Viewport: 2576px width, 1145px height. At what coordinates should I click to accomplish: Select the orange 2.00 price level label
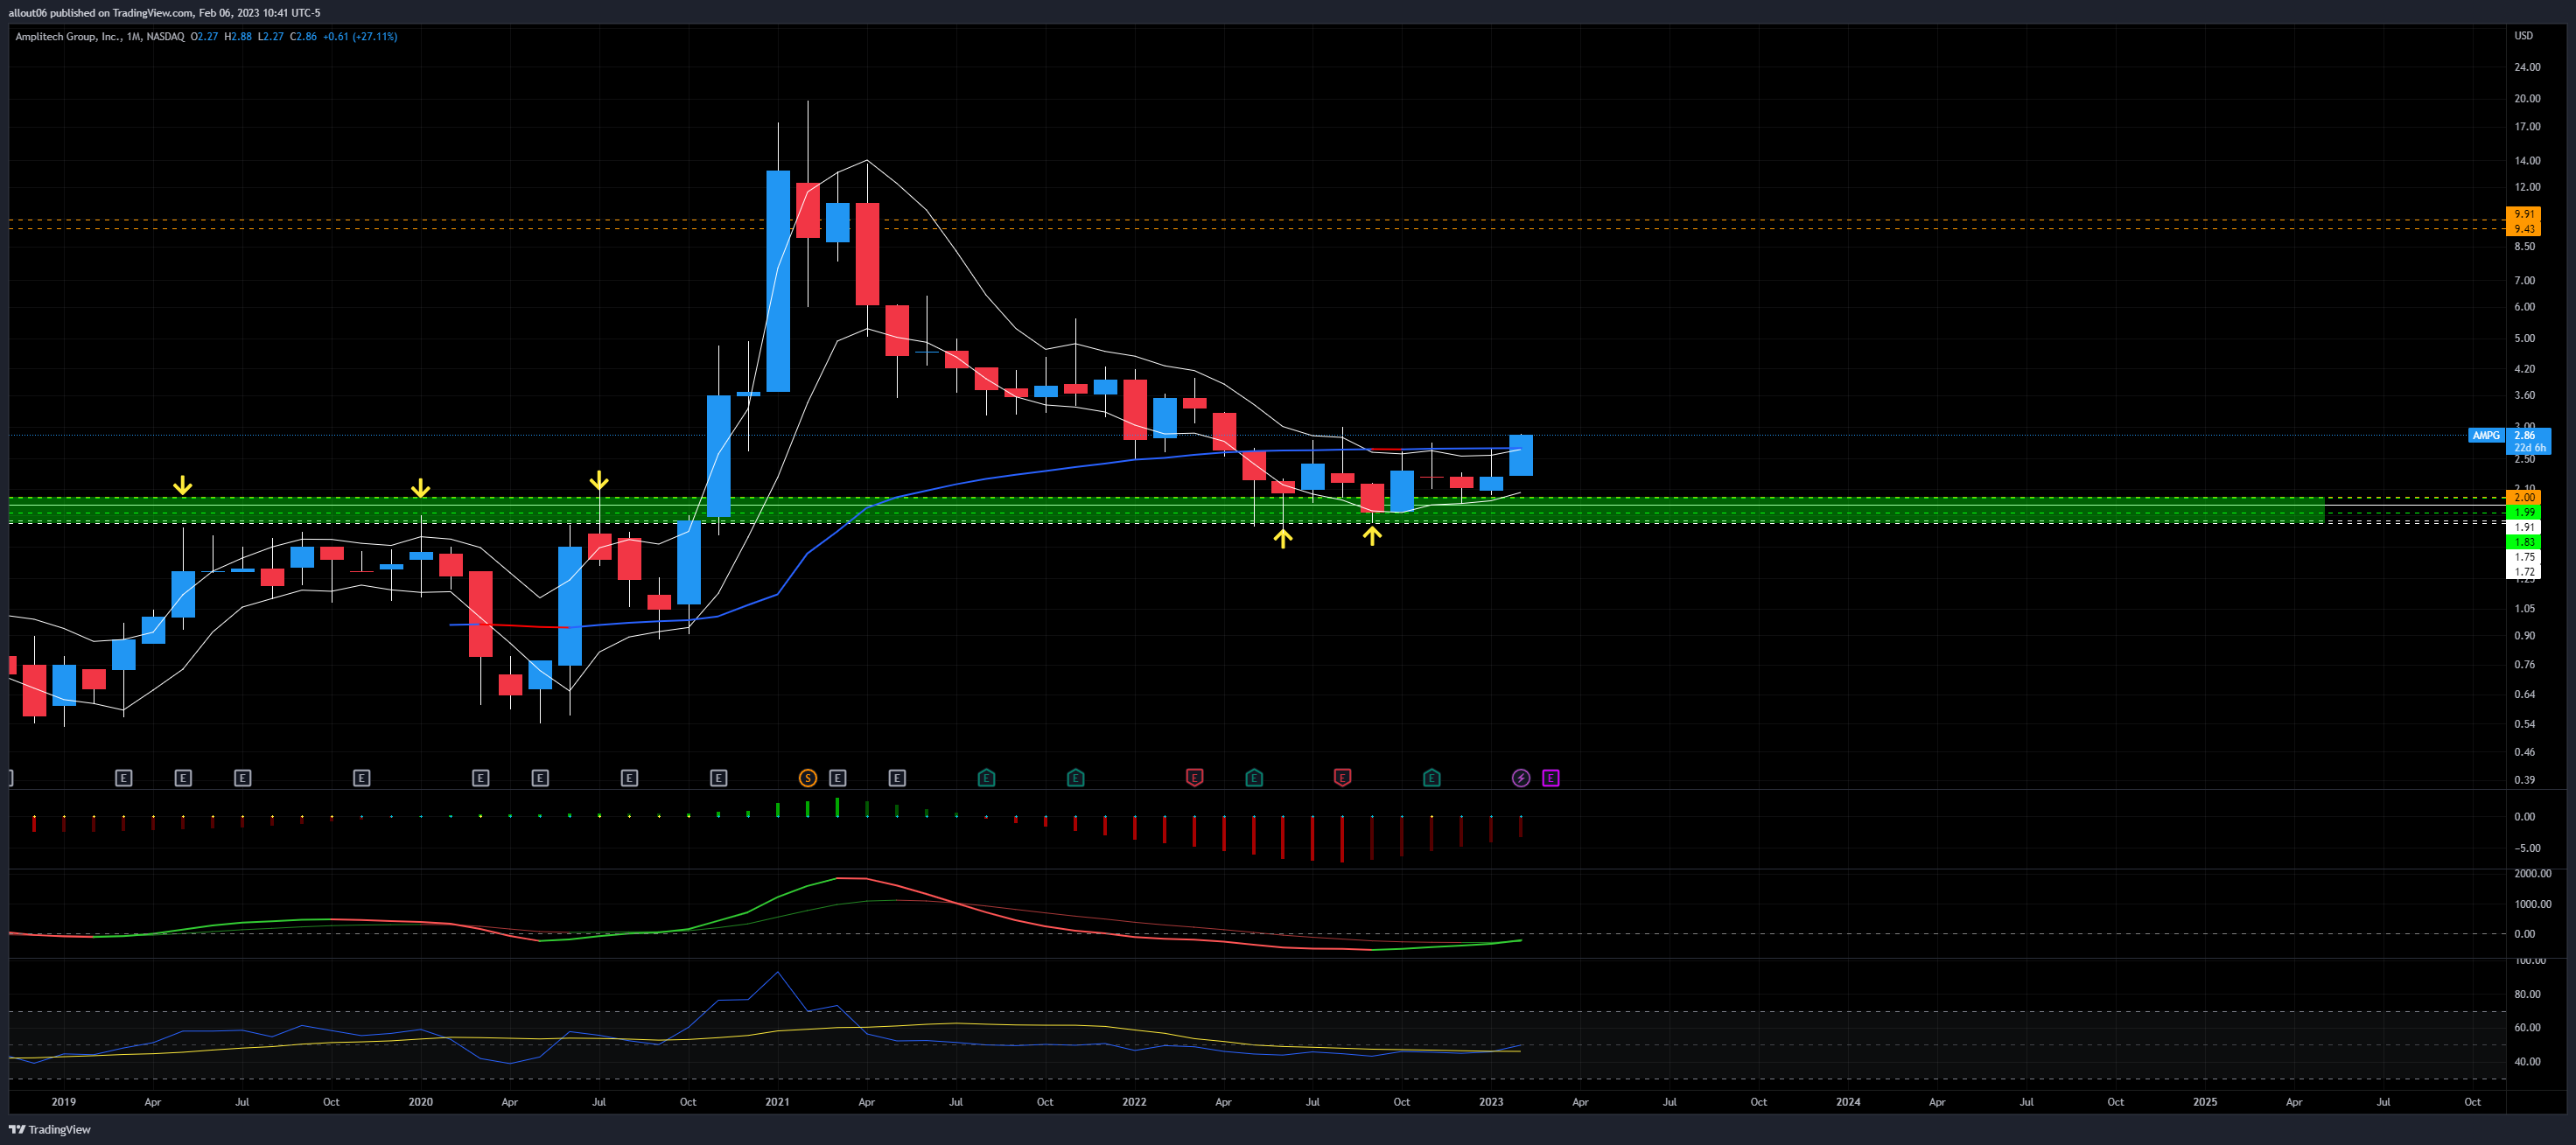[2523, 497]
